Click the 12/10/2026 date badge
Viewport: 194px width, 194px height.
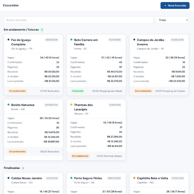click(x=115, y=105)
